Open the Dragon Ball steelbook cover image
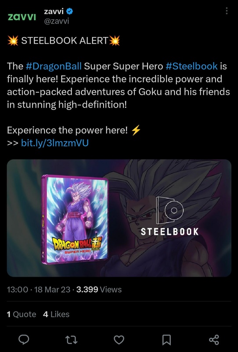Image resolution: width=238 pixels, height=352 pixels. point(75,219)
